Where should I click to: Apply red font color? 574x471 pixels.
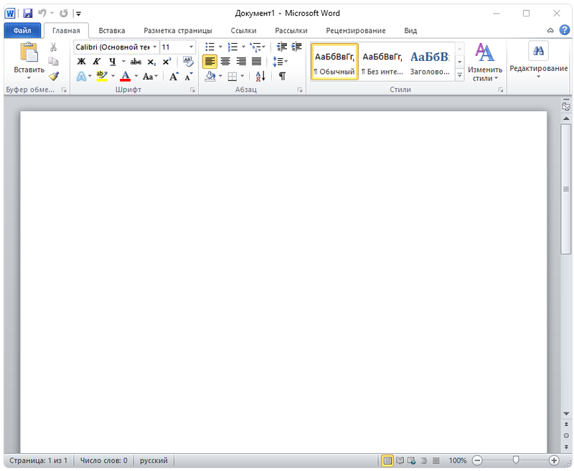pos(125,76)
